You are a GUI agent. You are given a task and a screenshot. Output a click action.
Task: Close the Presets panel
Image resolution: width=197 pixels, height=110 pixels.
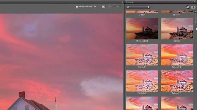tap(195, 2)
